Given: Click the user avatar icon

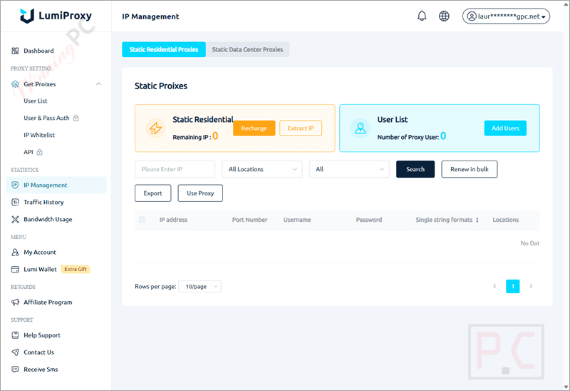Looking at the screenshot, I should click(472, 16).
